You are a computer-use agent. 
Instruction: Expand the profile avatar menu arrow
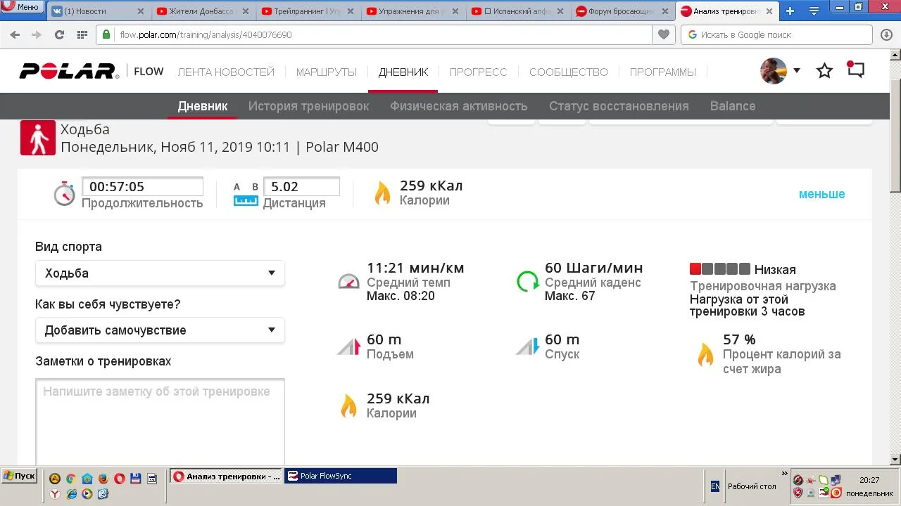coord(797,70)
